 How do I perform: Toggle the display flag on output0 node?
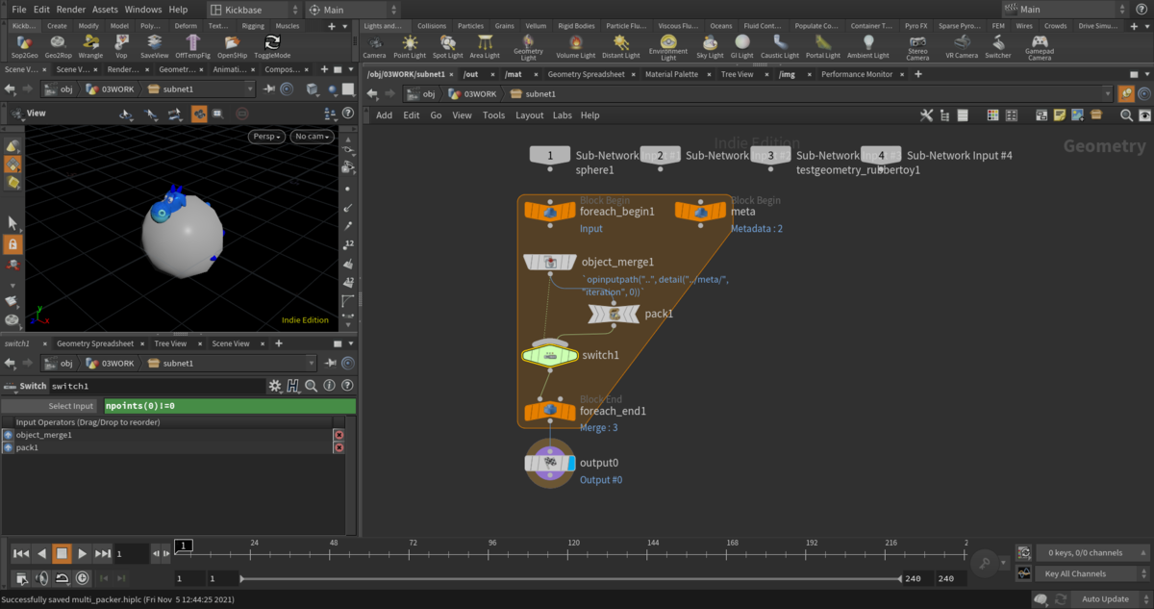coord(571,464)
